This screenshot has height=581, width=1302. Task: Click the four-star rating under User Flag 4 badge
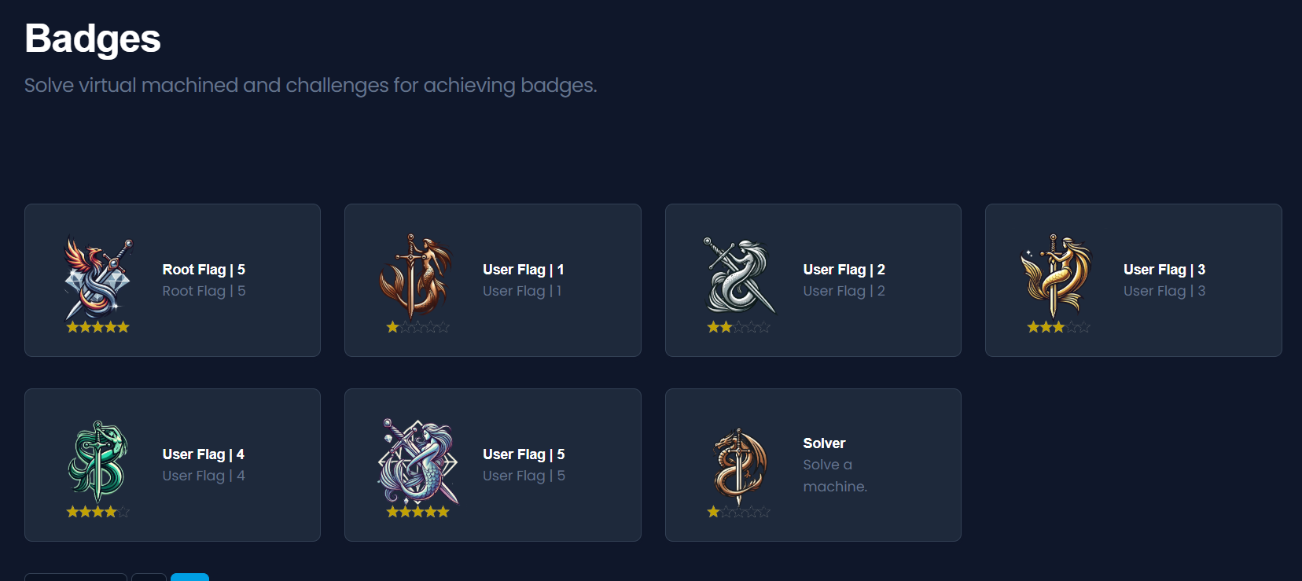coord(97,512)
